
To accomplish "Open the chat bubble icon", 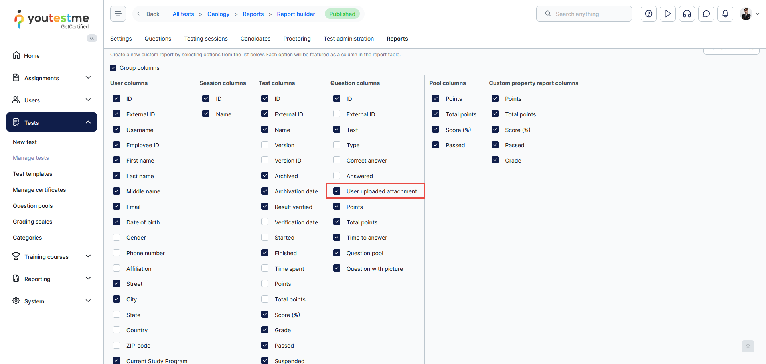I will click(706, 14).
